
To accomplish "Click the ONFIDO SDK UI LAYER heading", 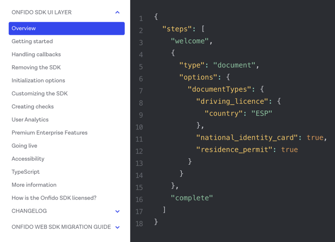I will 42,12.
